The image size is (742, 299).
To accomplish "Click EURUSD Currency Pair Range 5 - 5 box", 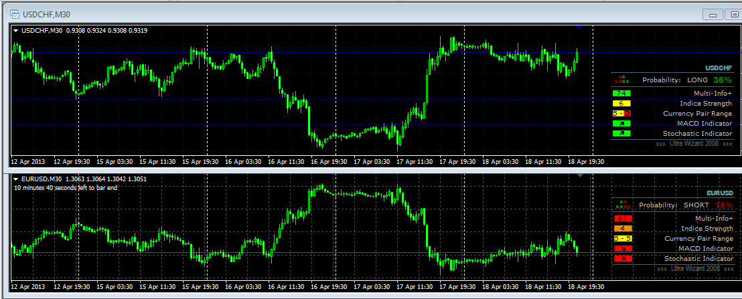I will click(623, 239).
